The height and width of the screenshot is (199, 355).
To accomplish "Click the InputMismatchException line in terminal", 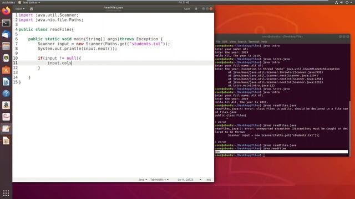I will pyautogui.click(x=277, y=69).
